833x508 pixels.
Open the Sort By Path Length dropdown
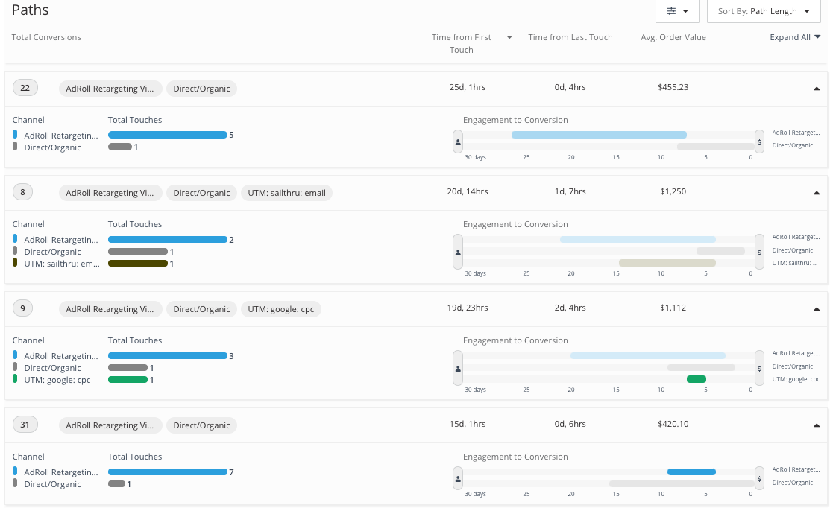[x=763, y=11]
